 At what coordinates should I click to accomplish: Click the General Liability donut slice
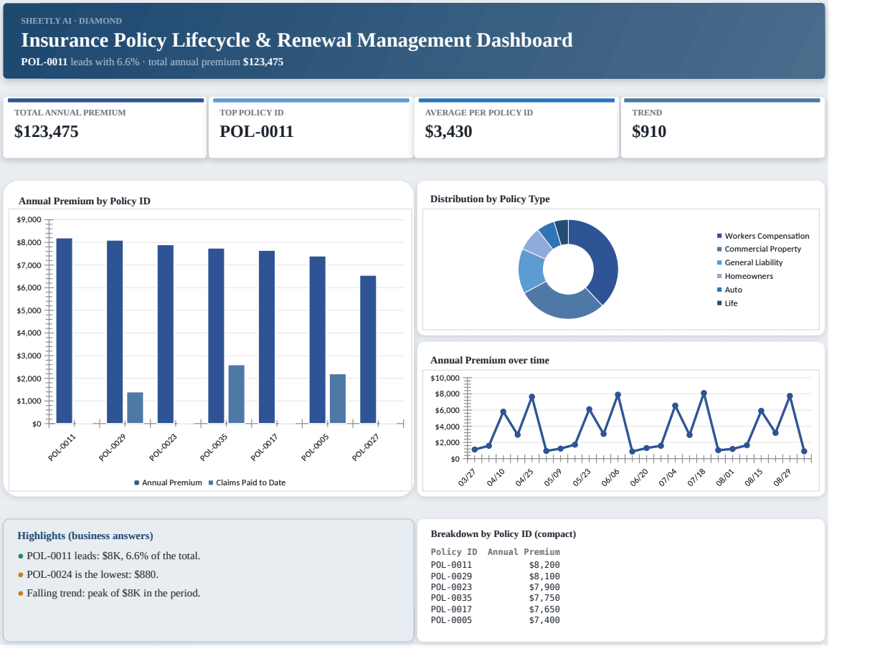tap(530, 270)
